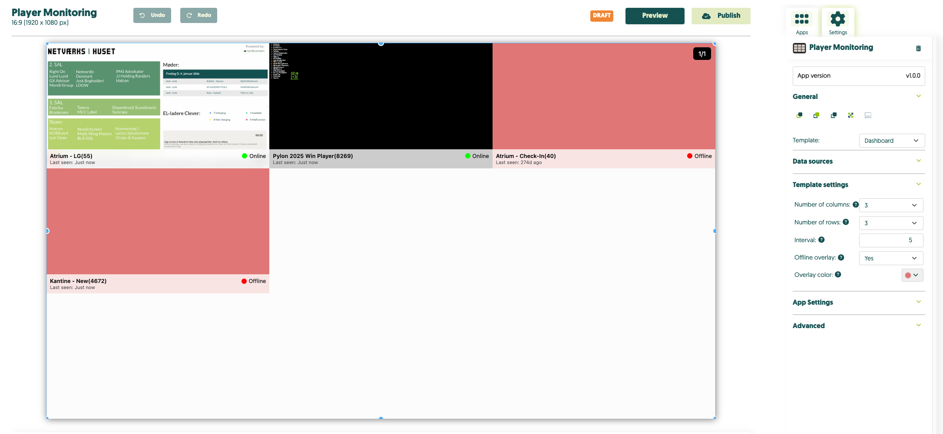Click the duplicate element icon
The width and height of the screenshot is (943, 434).
coord(834,115)
